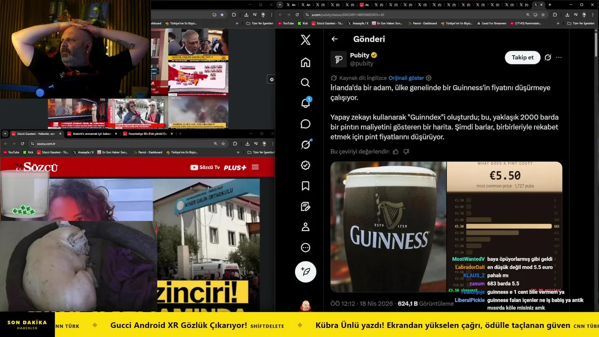Viewport: 599px width, 337px height.
Task: Reload the sozcu.com.tr page
Action: click(x=22, y=144)
